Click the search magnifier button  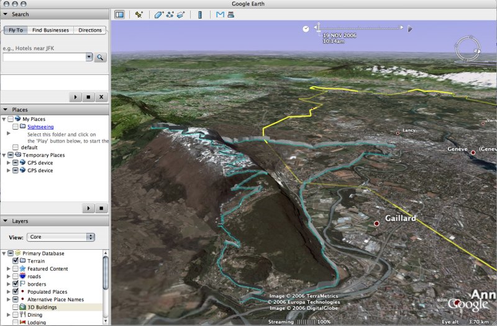coord(100,57)
